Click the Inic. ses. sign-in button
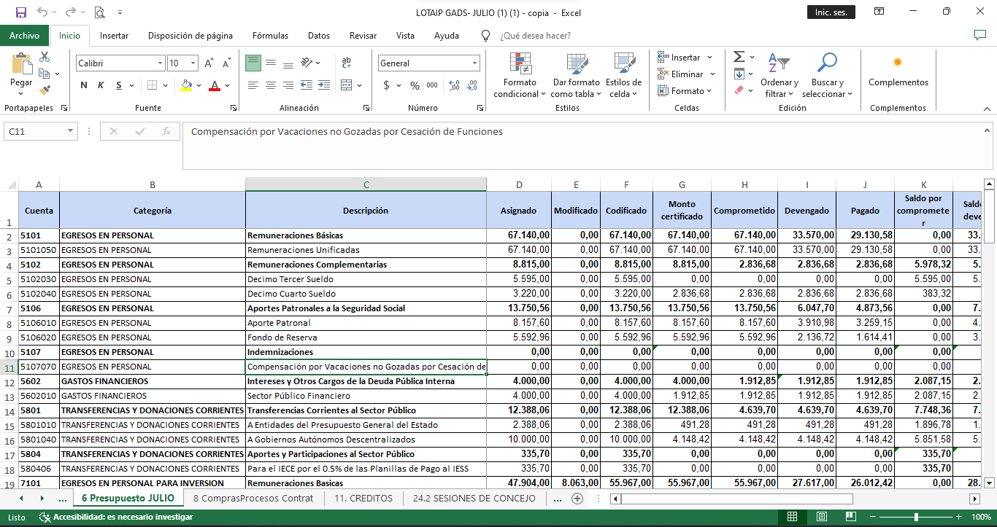Image resolution: width=997 pixels, height=527 pixels. [831, 12]
